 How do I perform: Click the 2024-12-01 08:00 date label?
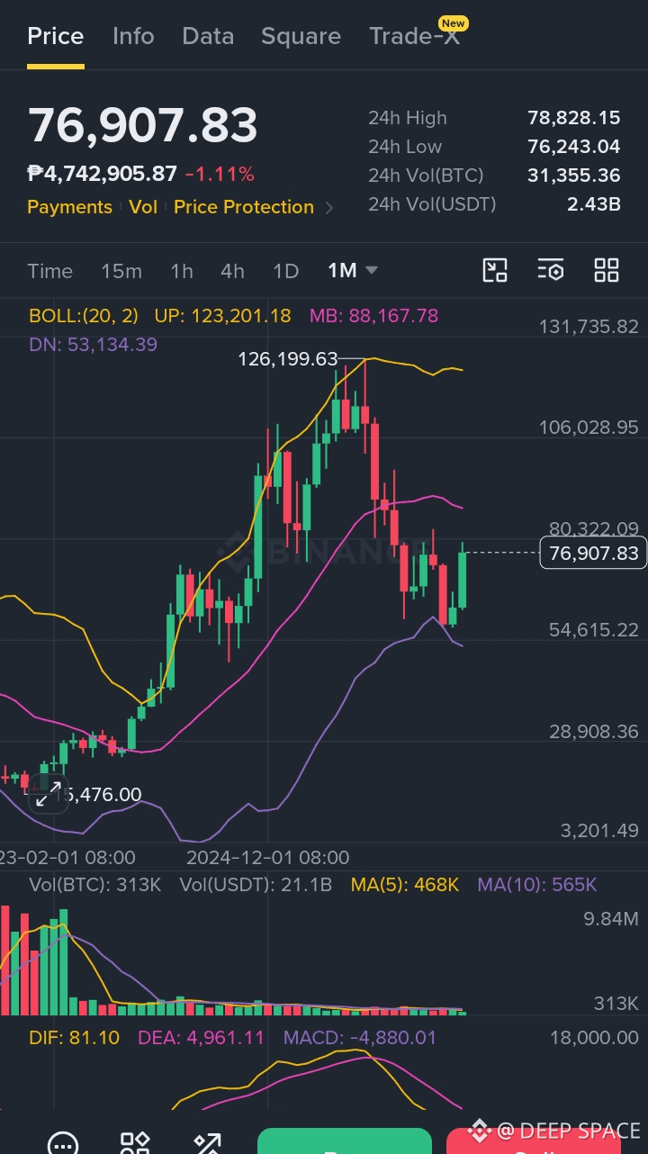pos(267,857)
